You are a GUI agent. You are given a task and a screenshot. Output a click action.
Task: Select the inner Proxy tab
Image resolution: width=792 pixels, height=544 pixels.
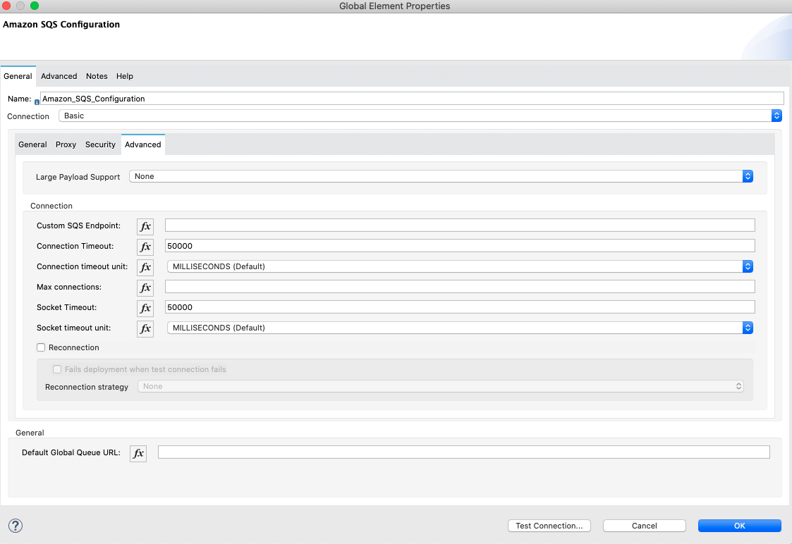[x=66, y=144]
